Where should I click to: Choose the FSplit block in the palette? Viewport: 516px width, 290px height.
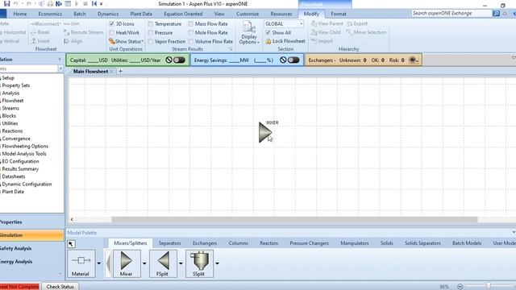pos(163,263)
